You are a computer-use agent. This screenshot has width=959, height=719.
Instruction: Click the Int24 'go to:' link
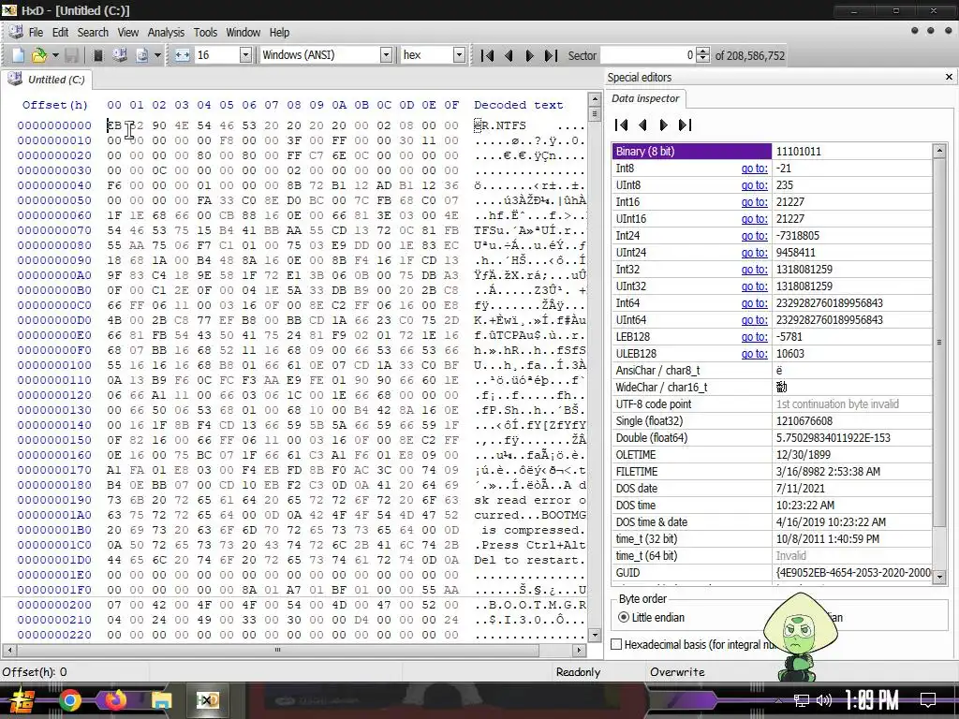(754, 235)
